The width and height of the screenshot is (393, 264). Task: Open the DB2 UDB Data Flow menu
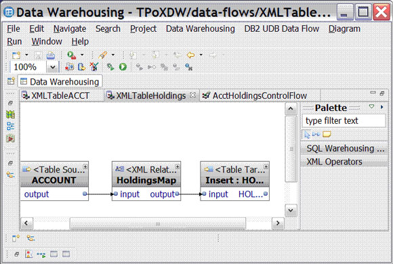(282, 29)
